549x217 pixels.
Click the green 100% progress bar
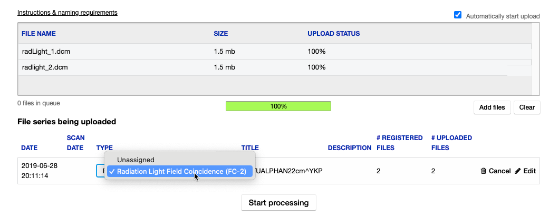tap(278, 106)
